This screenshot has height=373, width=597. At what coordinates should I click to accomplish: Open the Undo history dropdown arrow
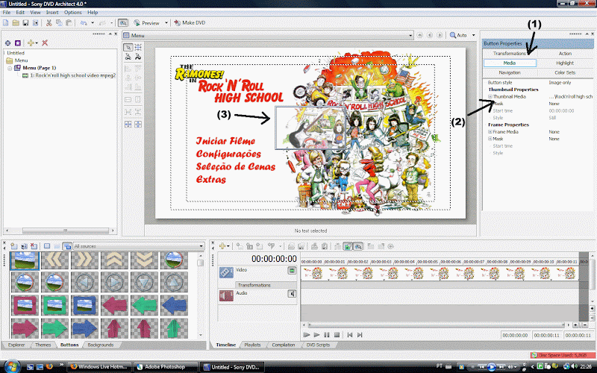coord(92,23)
